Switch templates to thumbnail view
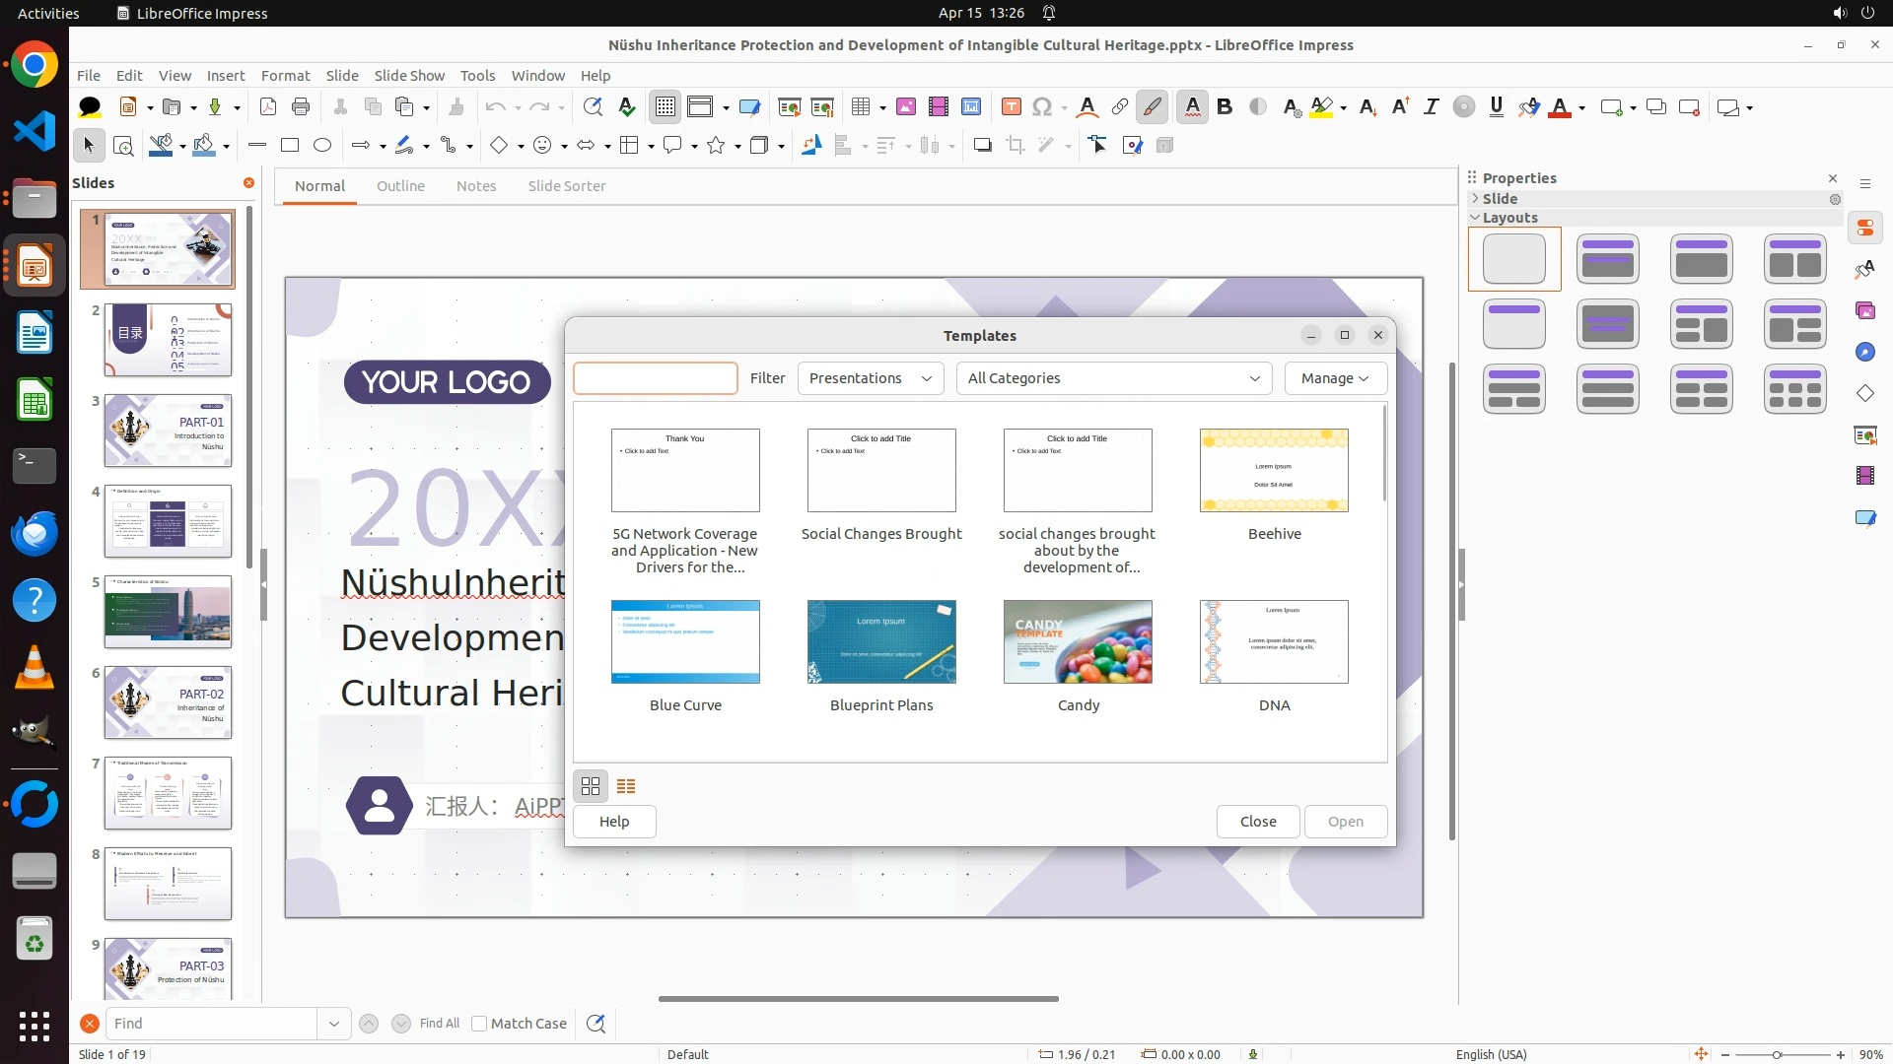 pyautogui.click(x=591, y=786)
